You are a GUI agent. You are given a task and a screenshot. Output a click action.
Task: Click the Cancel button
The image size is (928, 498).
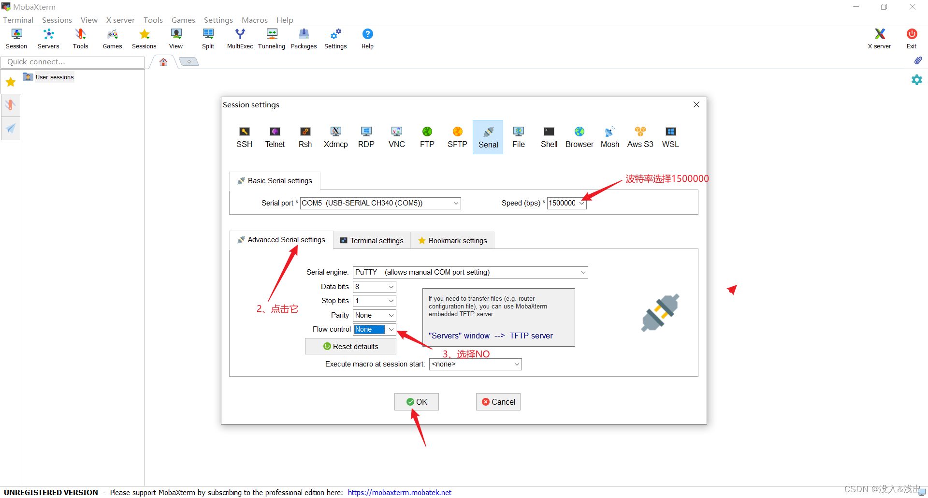tap(498, 402)
